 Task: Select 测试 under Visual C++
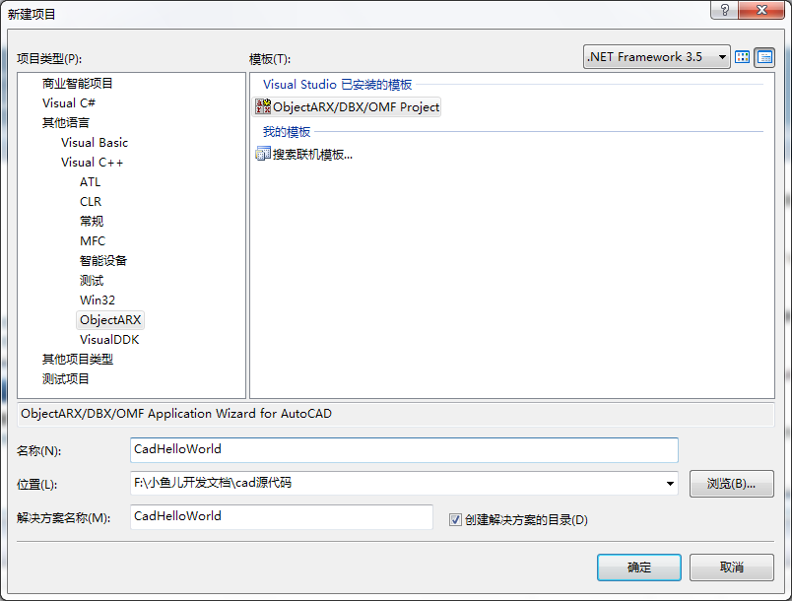(92, 280)
